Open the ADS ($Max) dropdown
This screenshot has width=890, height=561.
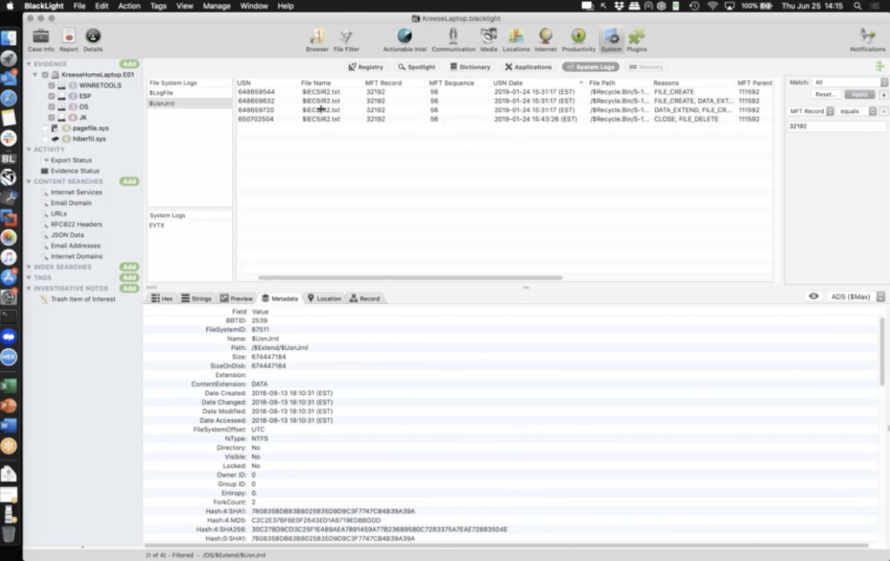[855, 297]
